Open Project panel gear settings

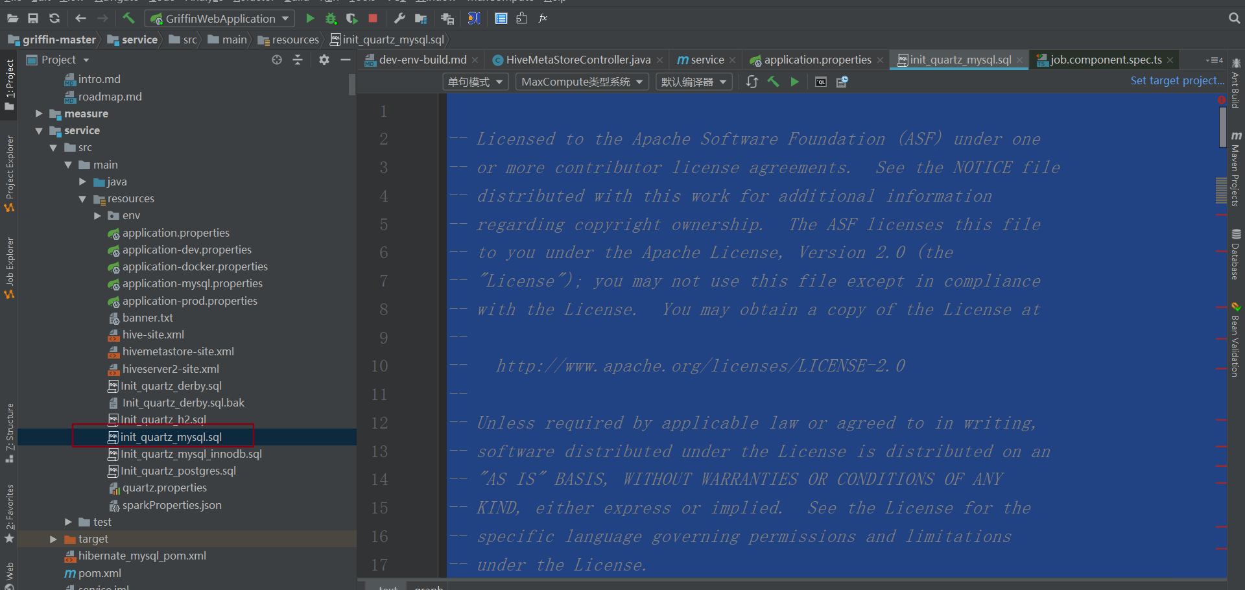tap(324, 60)
